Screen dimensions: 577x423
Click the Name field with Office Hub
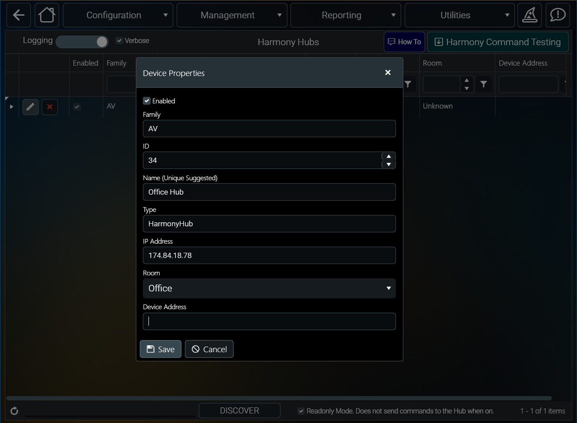[x=269, y=192]
